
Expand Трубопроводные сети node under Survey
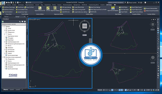point(5,42)
